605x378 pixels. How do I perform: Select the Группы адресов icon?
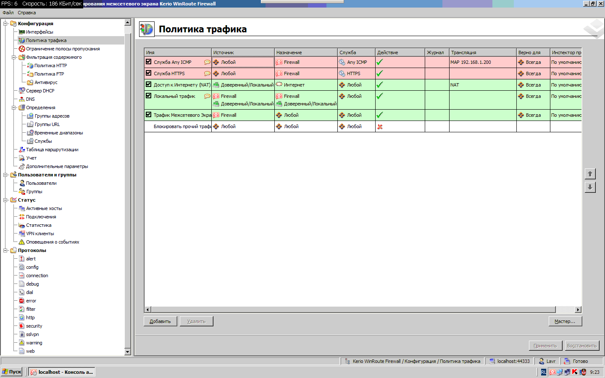pos(30,116)
